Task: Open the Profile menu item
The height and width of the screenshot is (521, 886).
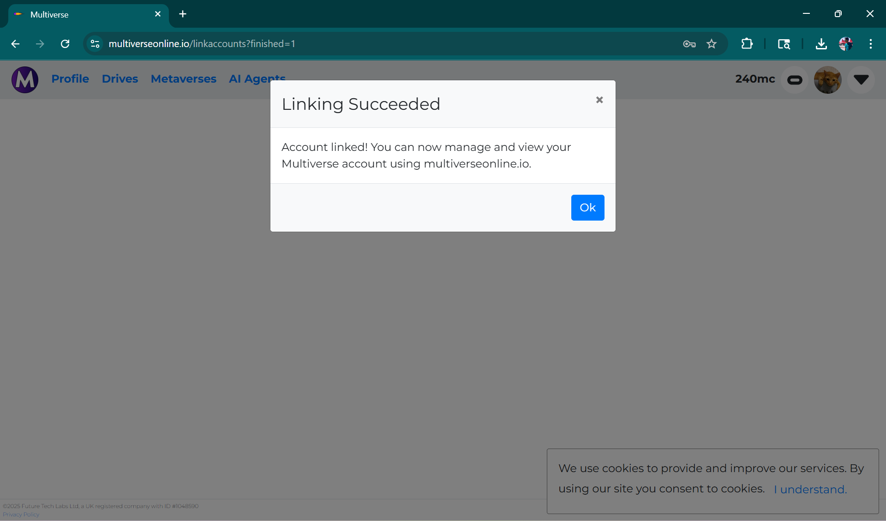Action: pos(70,79)
